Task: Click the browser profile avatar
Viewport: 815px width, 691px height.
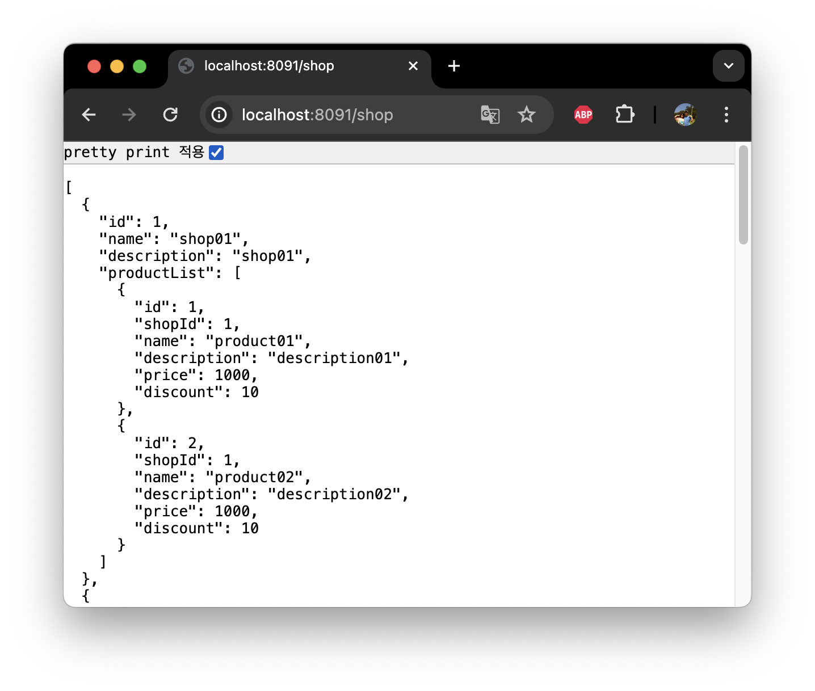Action: (x=684, y=114)
